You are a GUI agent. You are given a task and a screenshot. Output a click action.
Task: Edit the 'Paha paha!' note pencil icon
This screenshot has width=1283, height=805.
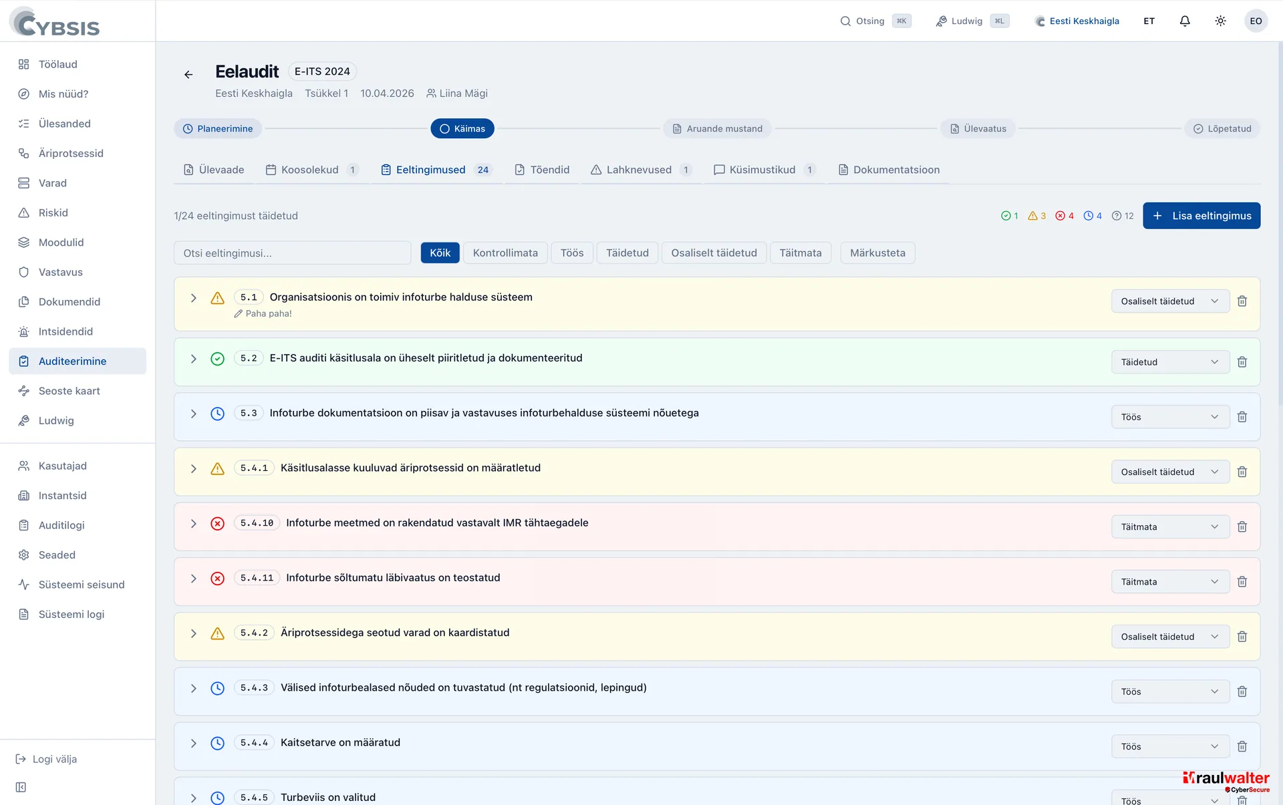coord(238,314)
